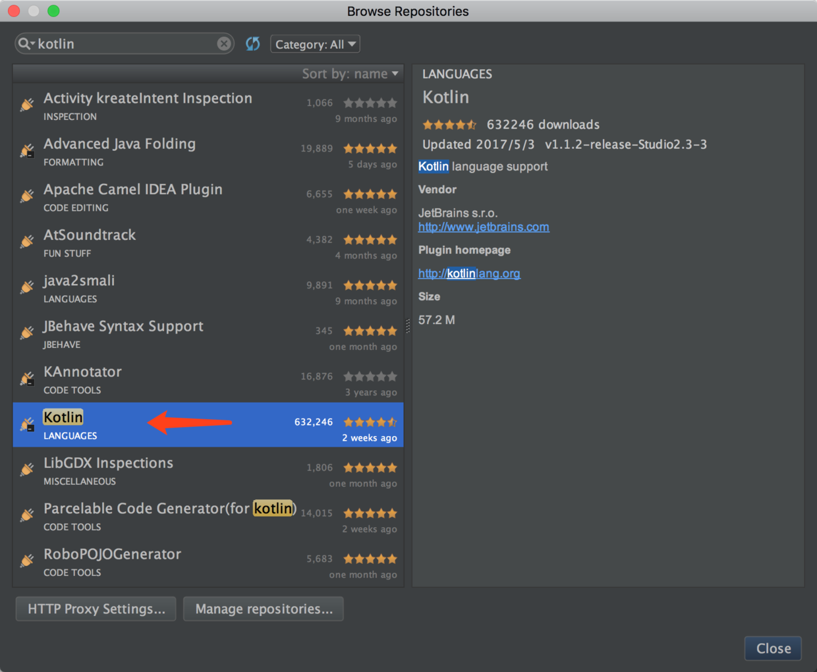This screenshot has width=817, height=672.
Task: Click the 632,246 download count in list
Action: (x=314, y=422)
